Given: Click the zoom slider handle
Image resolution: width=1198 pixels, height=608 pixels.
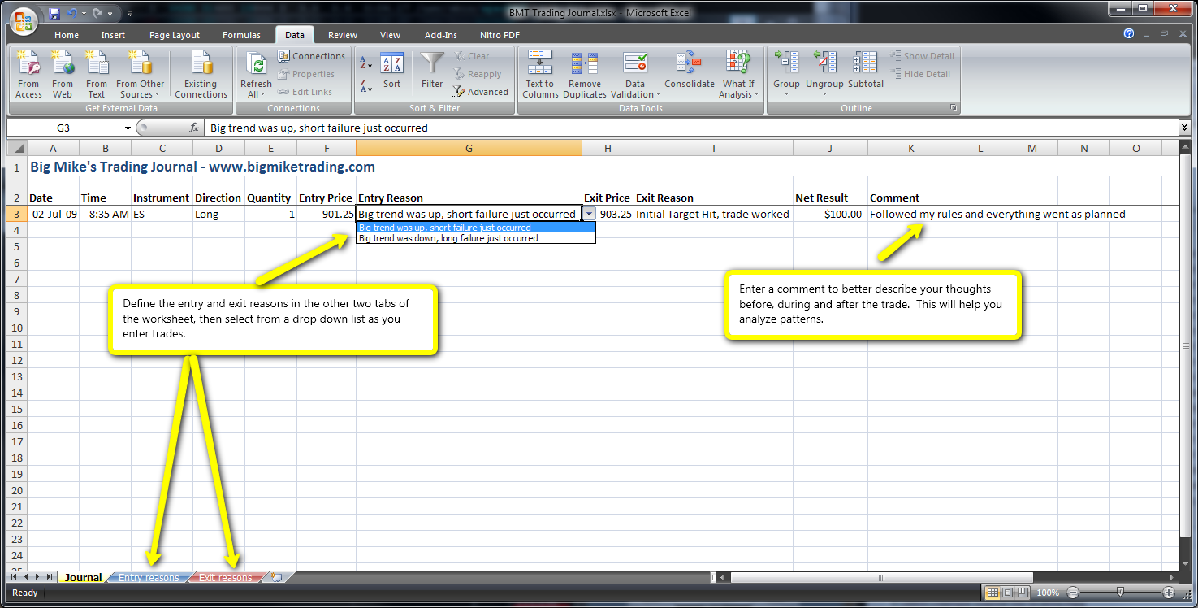Looking at the screenshot, I should coord(1120,593).
